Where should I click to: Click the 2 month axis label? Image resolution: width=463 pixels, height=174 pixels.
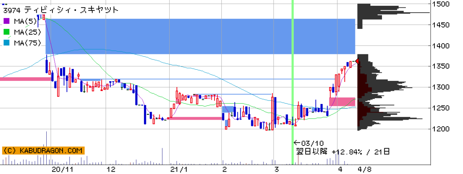pyautogui.click(x=224, y=170)
